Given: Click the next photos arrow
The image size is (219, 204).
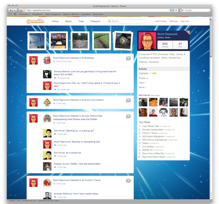Looking at the screenshot, I should point(123,41).
